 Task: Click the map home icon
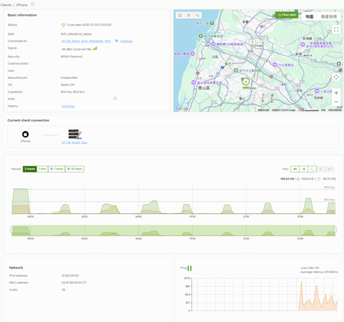[x=180, y=15]
